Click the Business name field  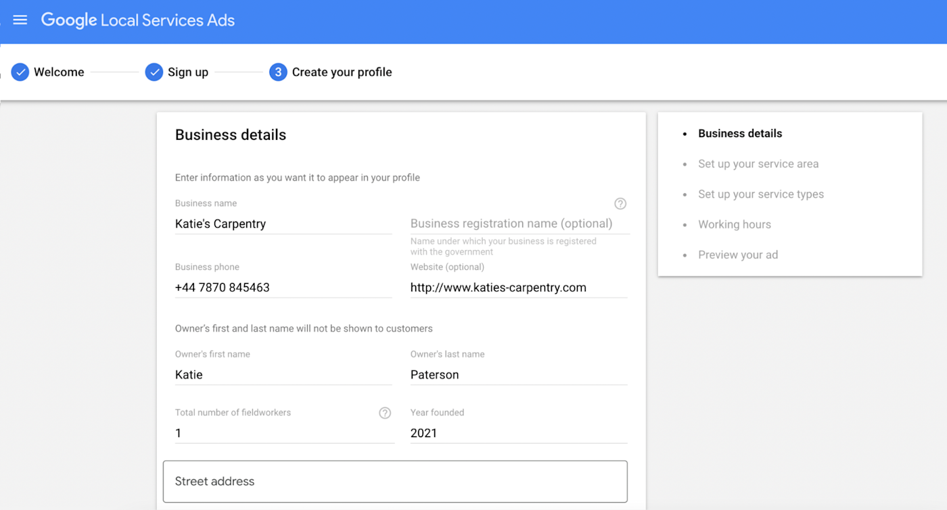click(283, 224)
